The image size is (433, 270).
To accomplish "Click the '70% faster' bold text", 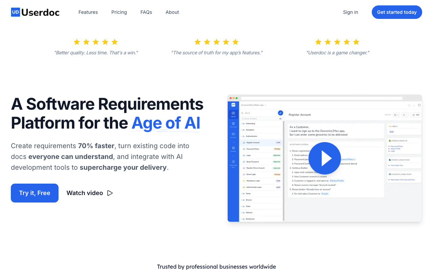I will point(96,146).
